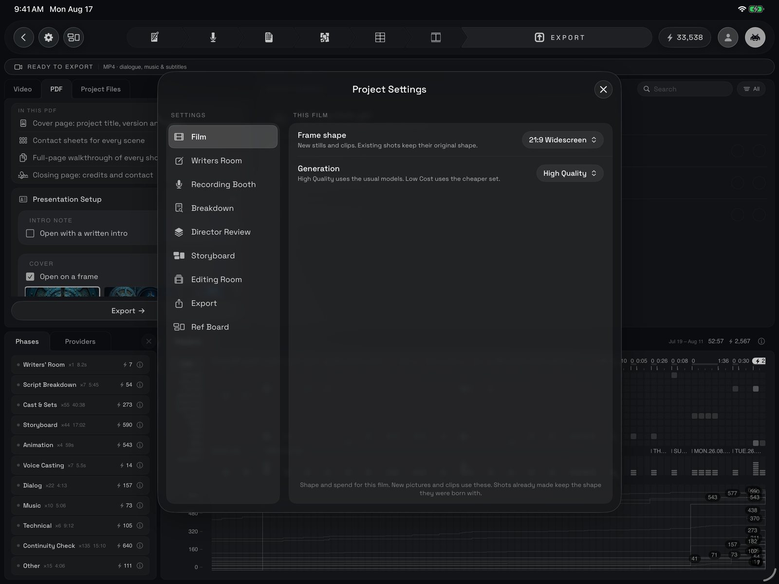This screenshot has height=584, width=779.
Task: Show info for Voice Casting phase
Action: pyautogui.click(x=140, y=465)
